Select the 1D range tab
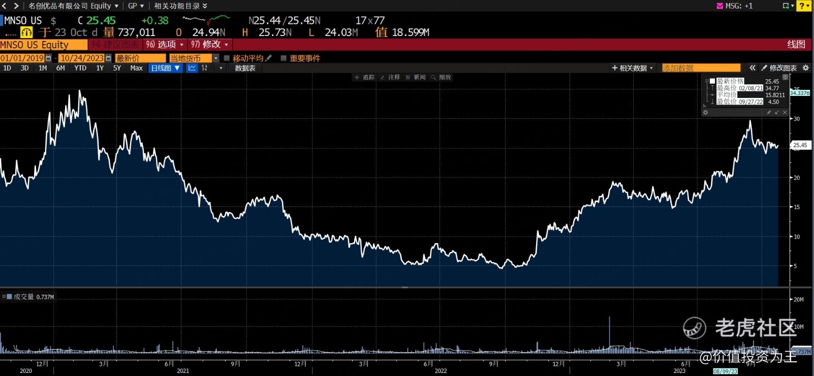 pos(7,68)
